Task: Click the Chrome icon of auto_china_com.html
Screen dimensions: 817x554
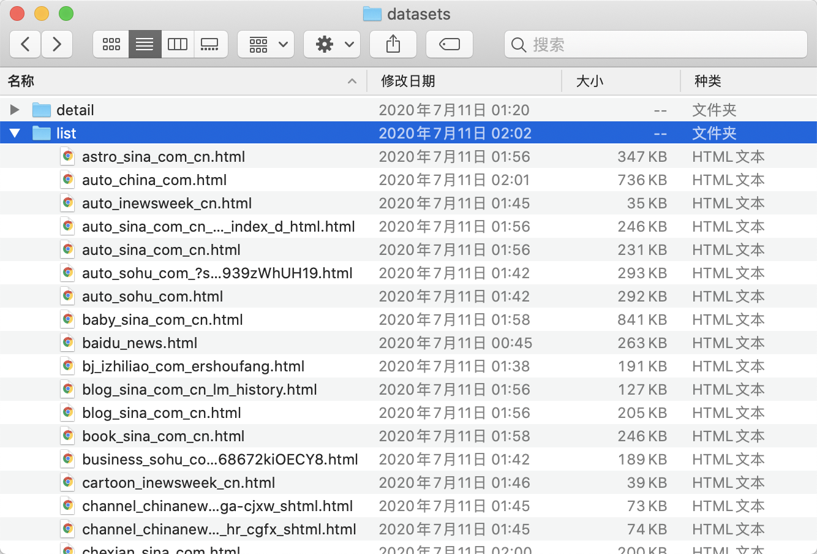Action: [x=68, y=180]
